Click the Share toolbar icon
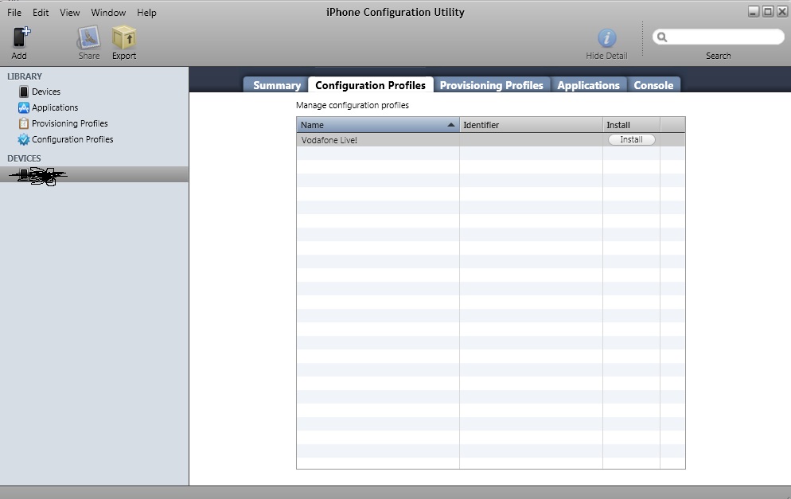Viewport: 791px width, 499px height. (88, 37)
